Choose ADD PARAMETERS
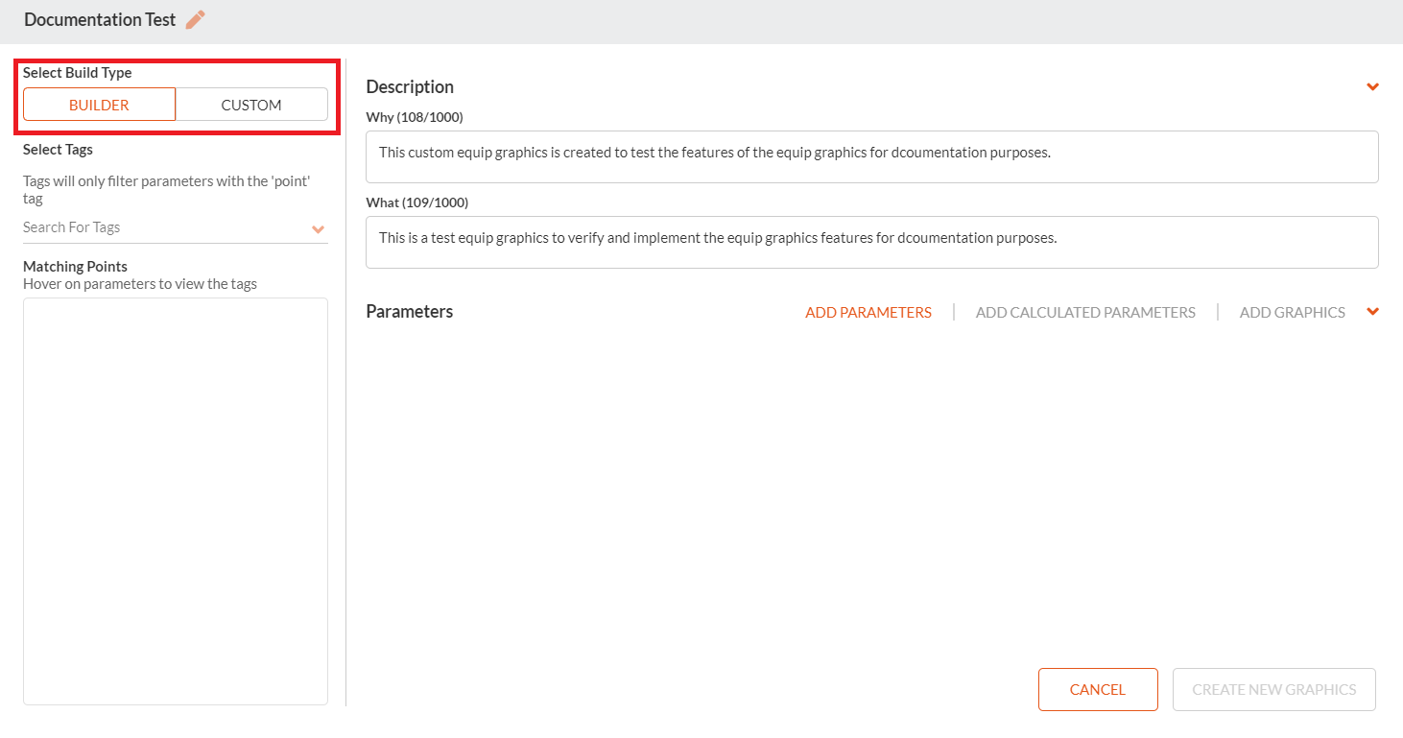Image resolution: width=1403 pixels, height=738 pixels. 868,312
